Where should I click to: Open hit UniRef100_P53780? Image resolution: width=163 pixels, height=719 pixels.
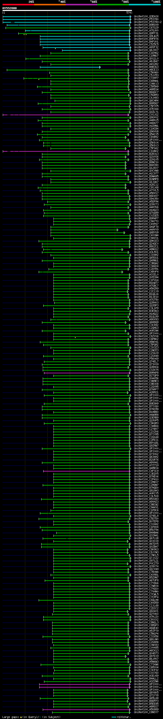pyautogui.click(x=146, y=20)
